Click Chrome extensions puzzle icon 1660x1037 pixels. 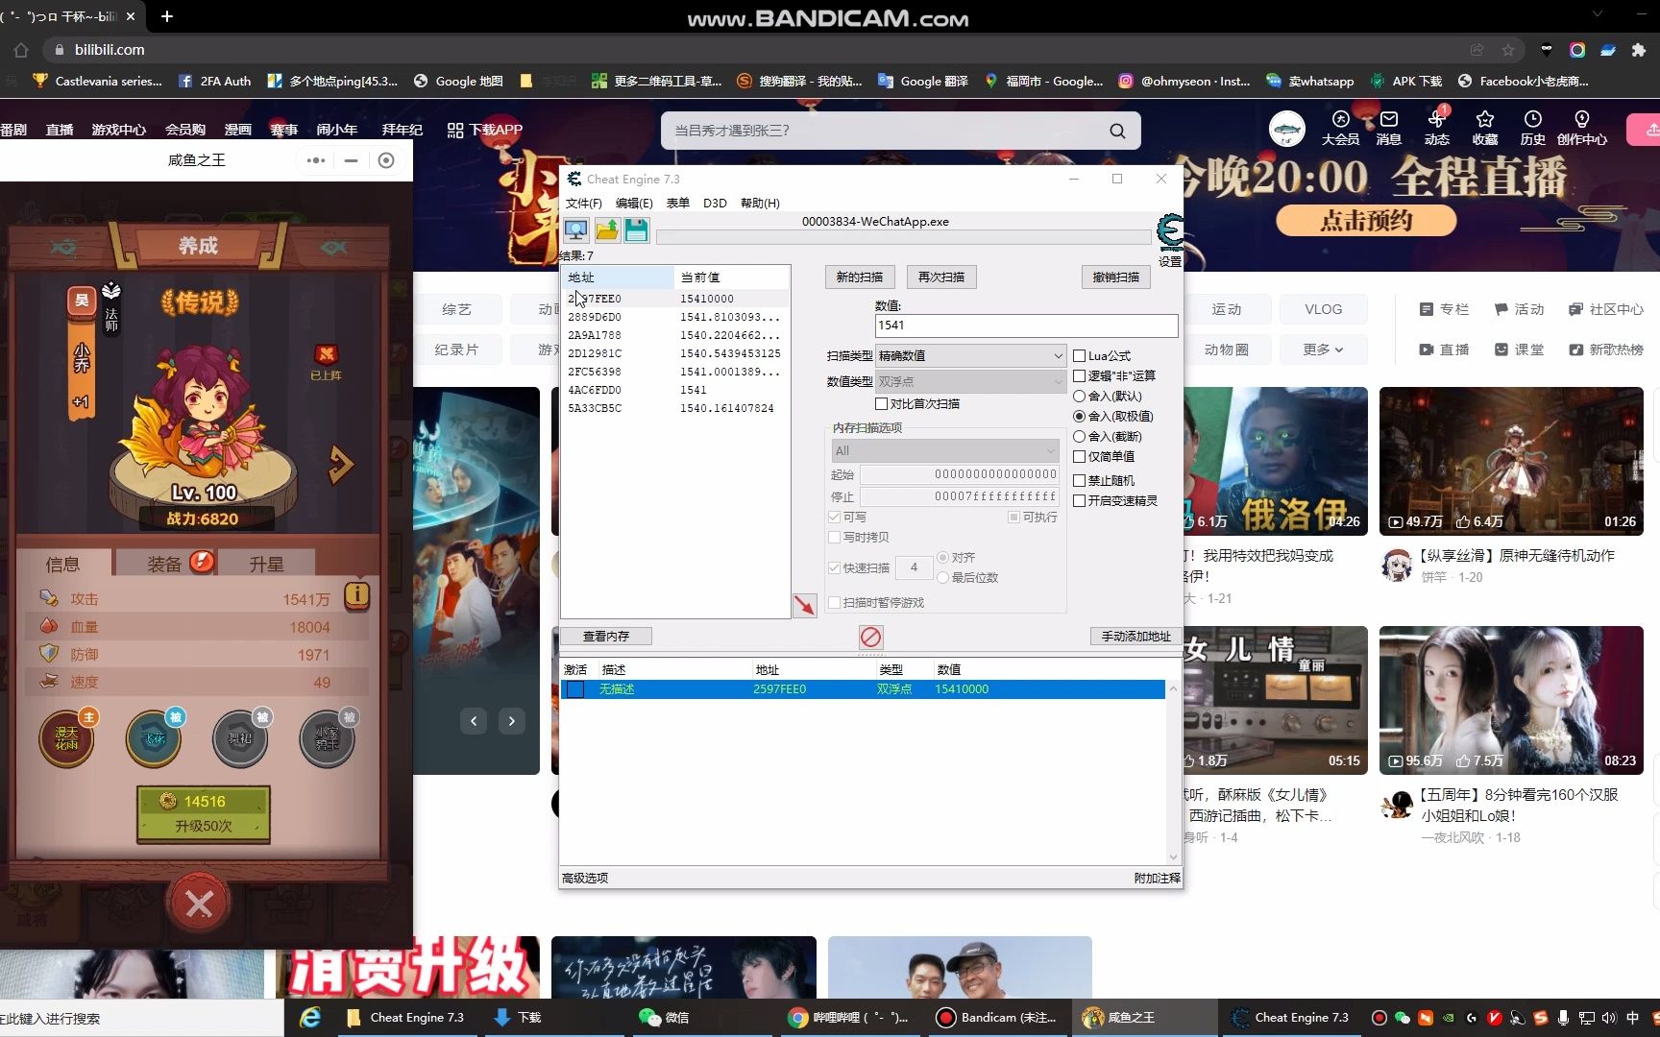coord(1639,50)
